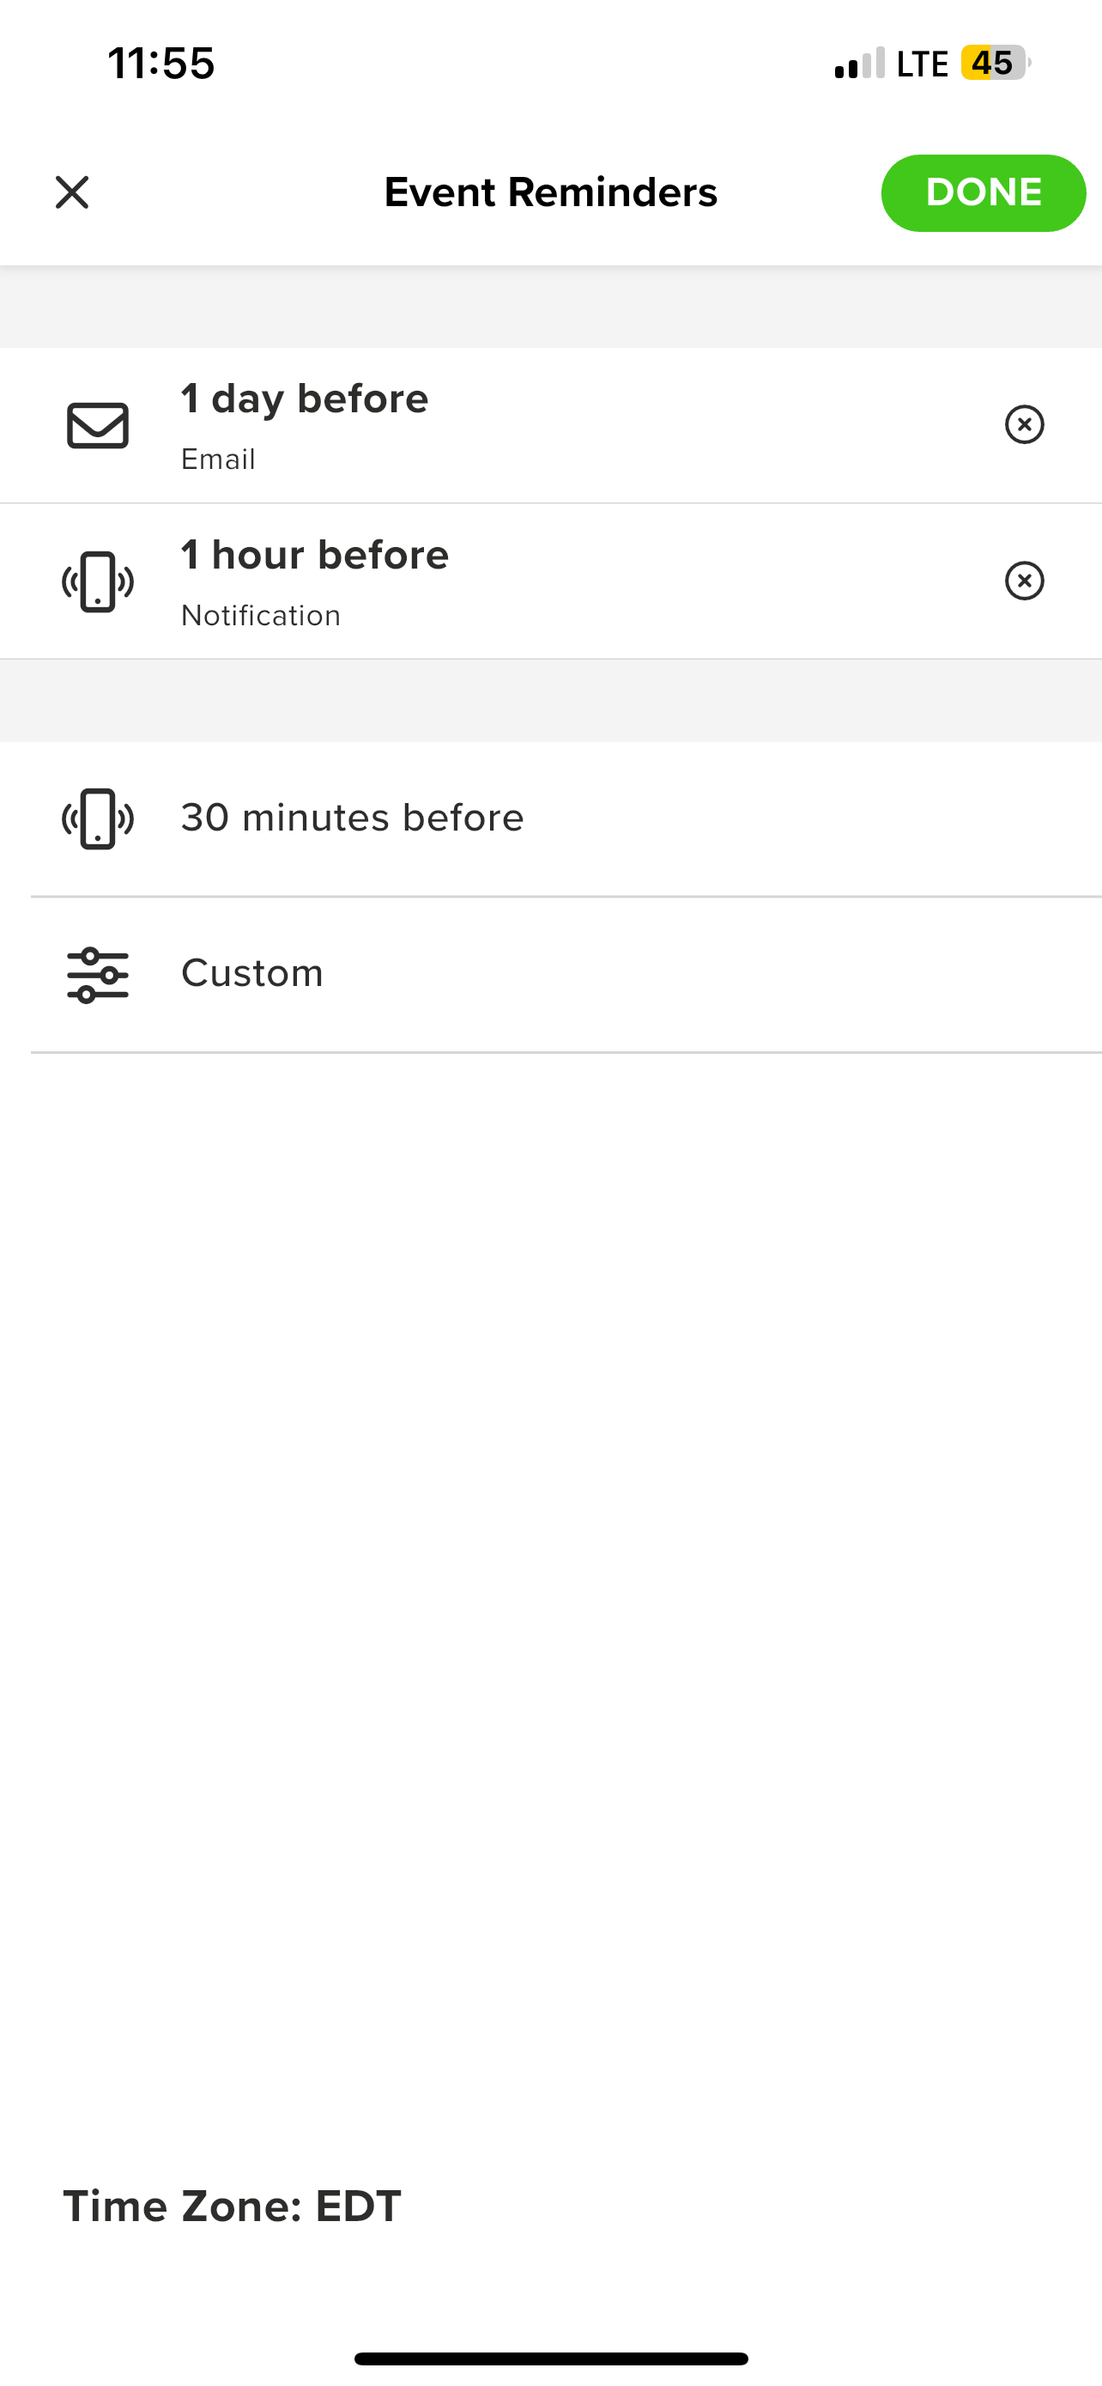Select the 1 day before reminder title

tap(305, 399)
